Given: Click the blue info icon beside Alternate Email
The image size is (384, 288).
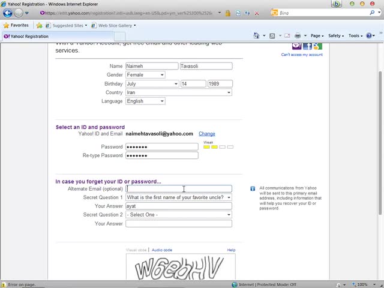Looking at the screenshot, I should tap(253, 188).
